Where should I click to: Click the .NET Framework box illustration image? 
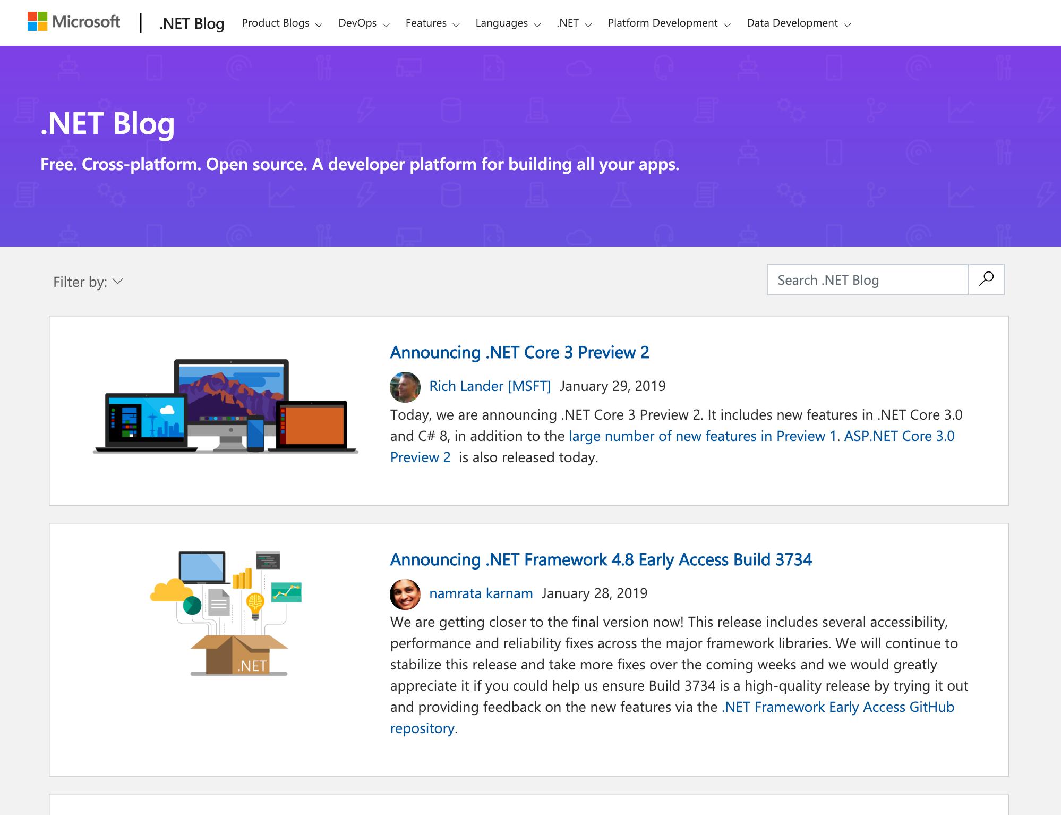225,611
